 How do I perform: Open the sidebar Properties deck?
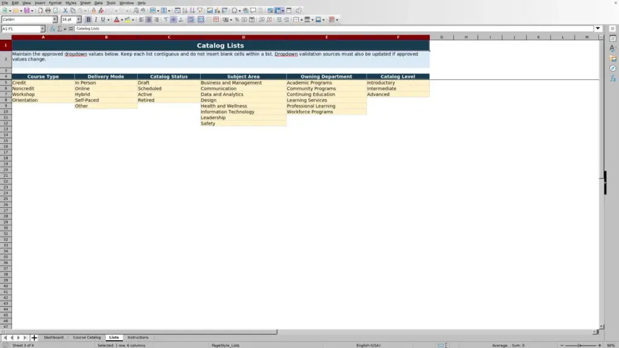tap(613, 39)
